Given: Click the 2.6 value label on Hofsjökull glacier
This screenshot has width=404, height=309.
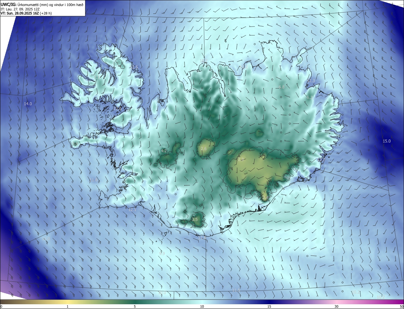Looking at the screenshot, I should click(204, 148).
